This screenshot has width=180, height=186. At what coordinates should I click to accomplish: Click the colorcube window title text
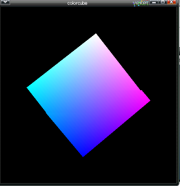(x=77, y=3)
